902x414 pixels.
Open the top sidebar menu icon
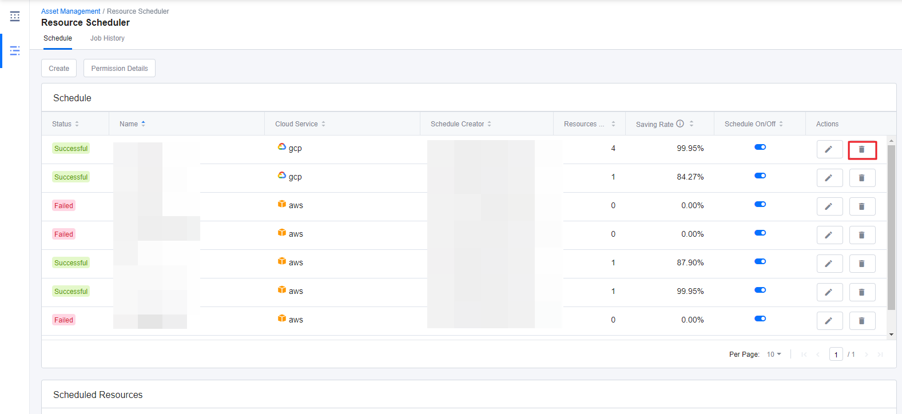pyautogui.click(x=15, y=17)
